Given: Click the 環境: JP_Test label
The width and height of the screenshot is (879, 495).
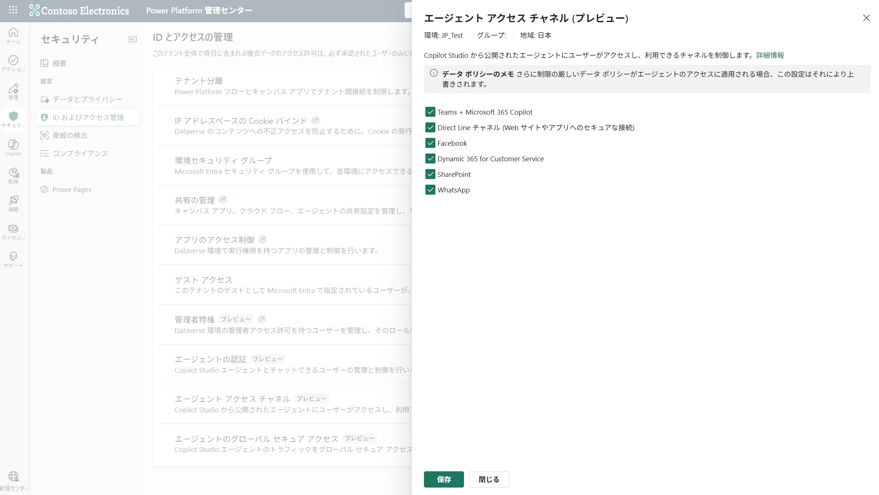Looking at the screenshot, I should click(443, 35).
